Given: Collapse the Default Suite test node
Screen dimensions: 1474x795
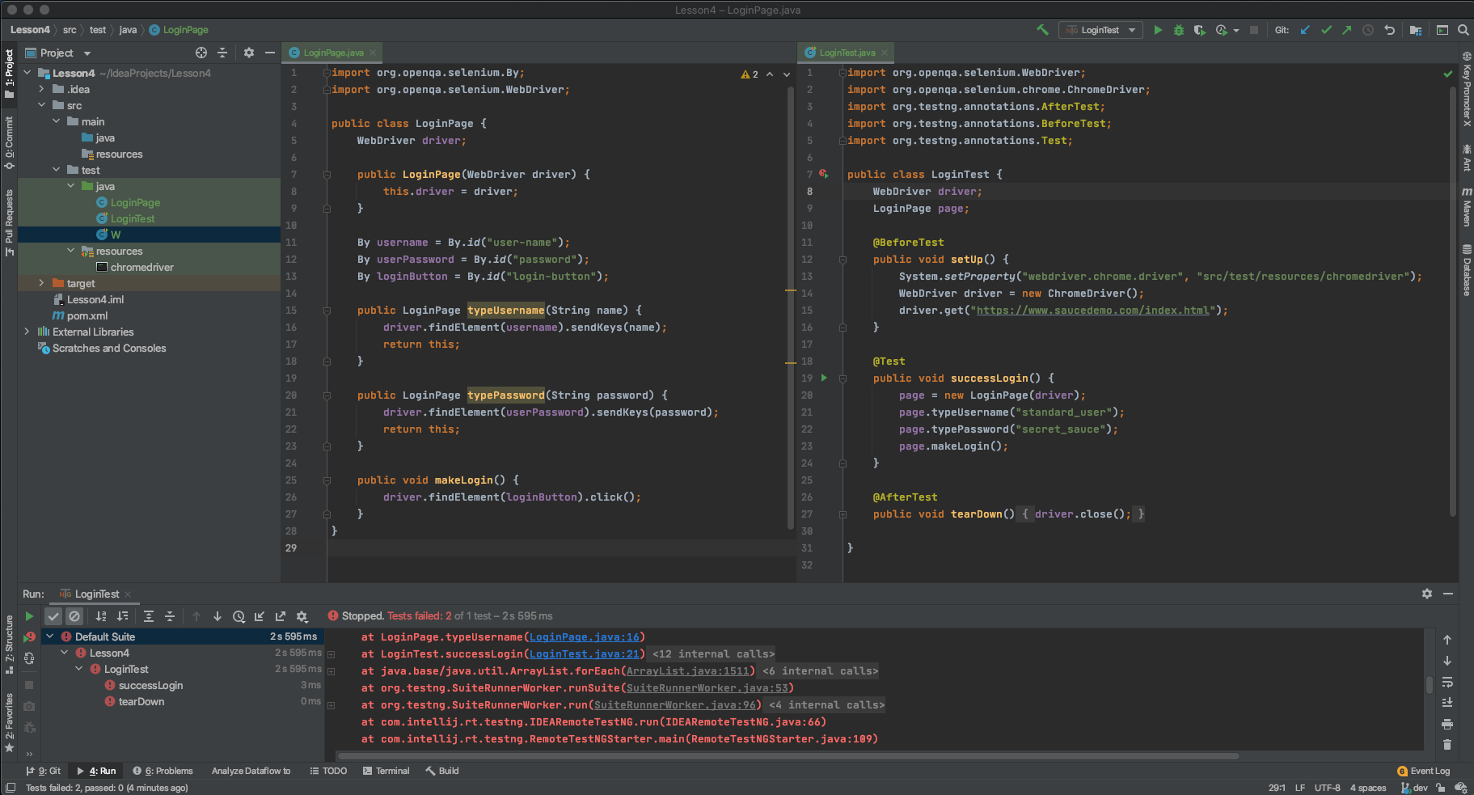Looking at the screenshot, I should click(50, 636).
